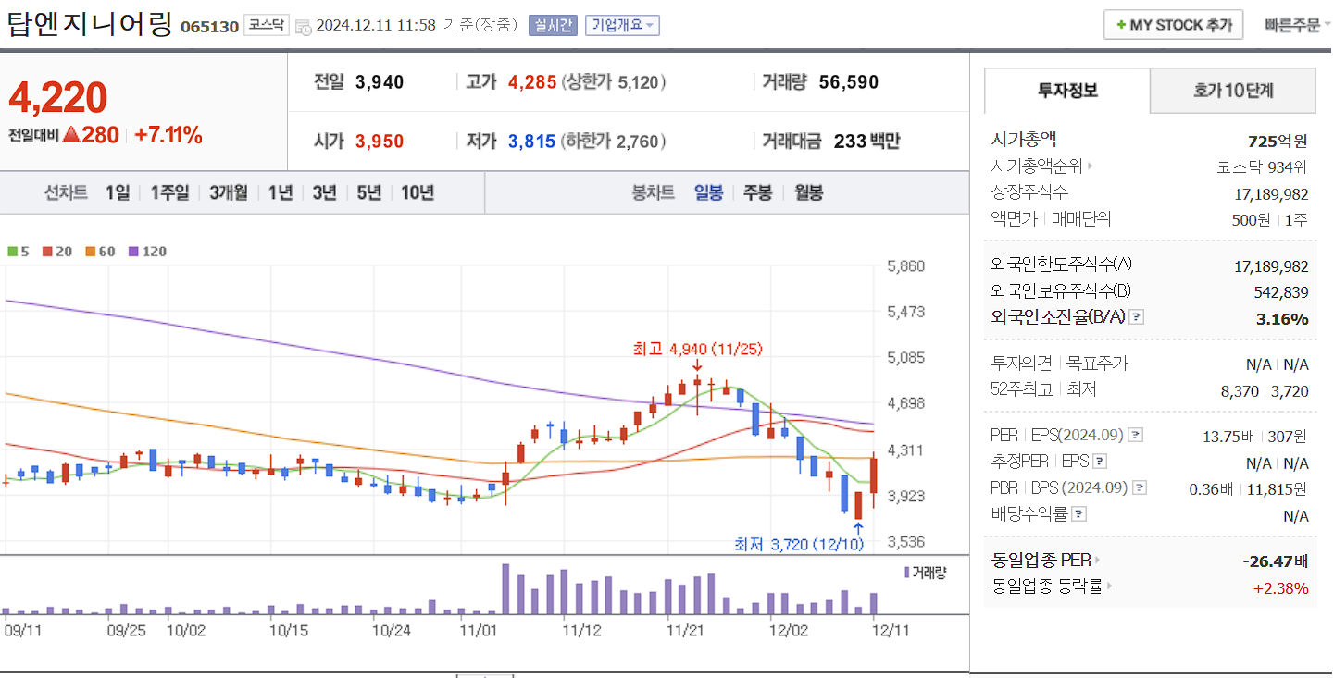
Task: Click the 시가총액 725억원 value
Action: pos(1278,142)
